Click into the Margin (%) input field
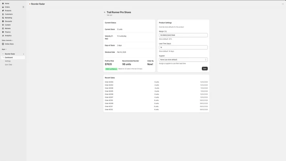 click(183, 35)
